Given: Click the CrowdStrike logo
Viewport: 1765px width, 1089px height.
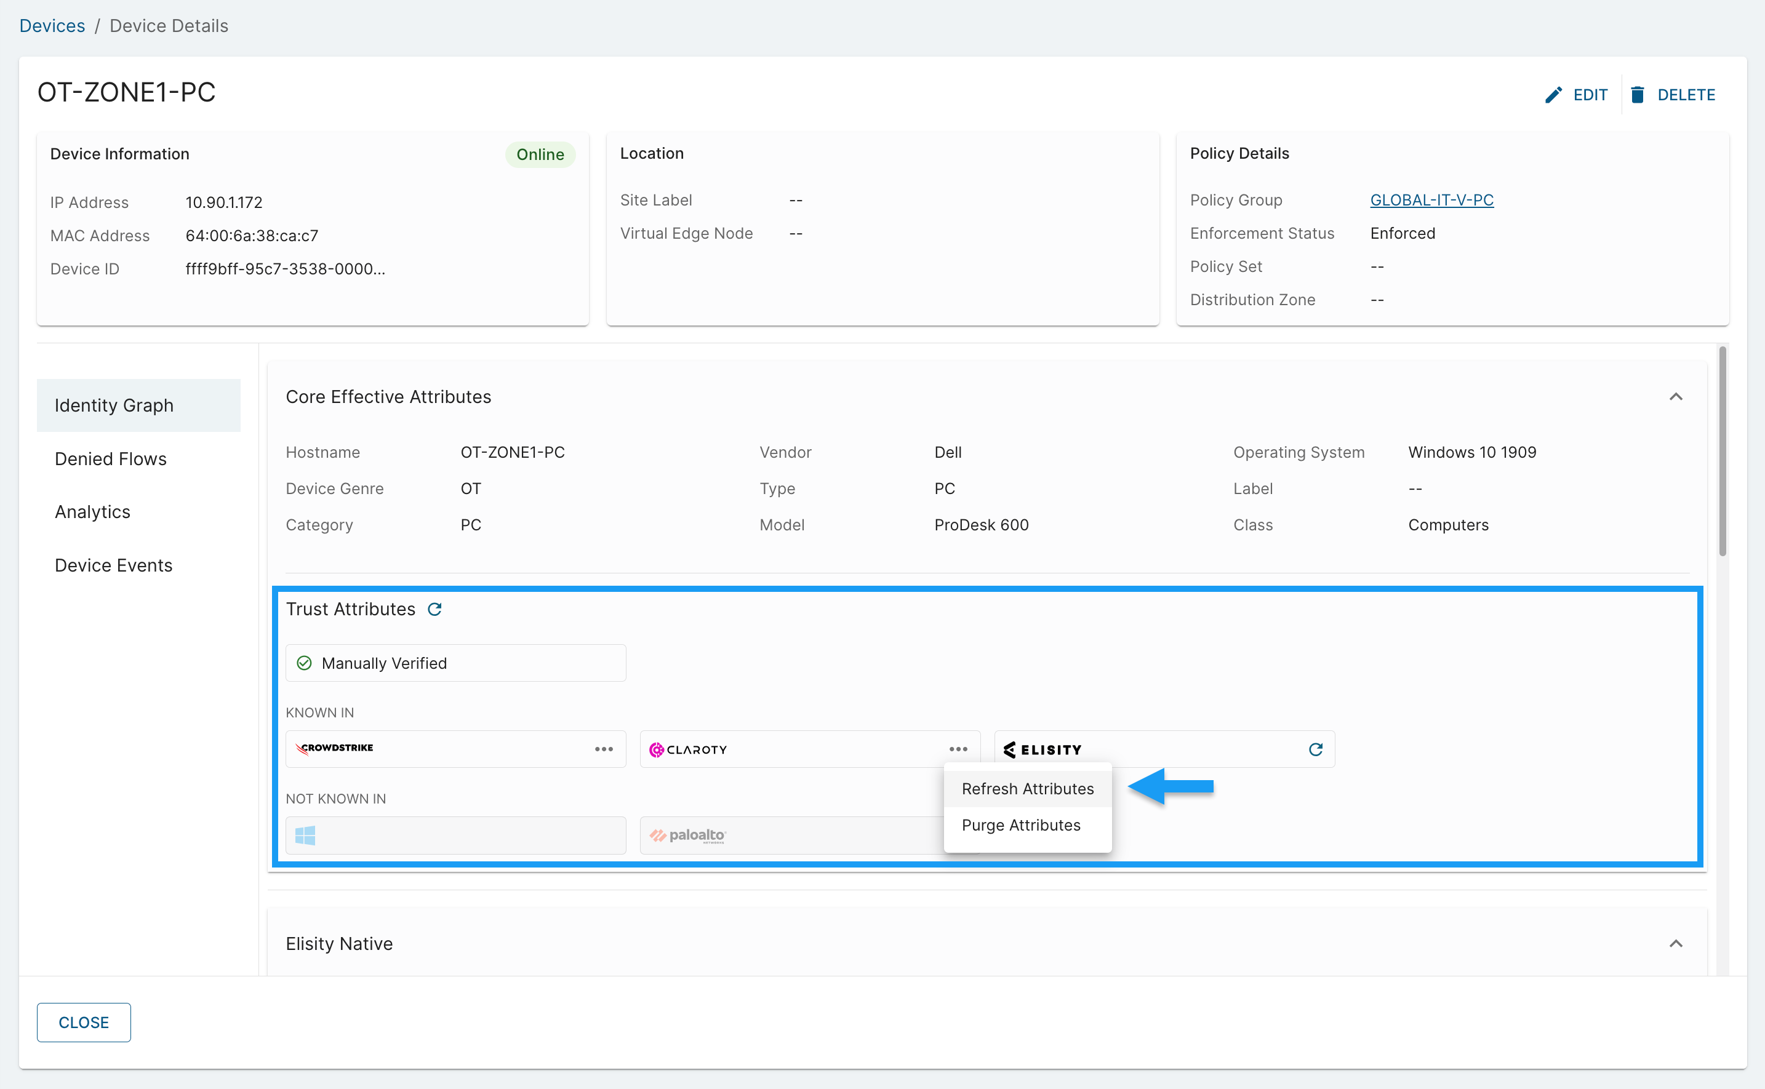Looking at the screenshot, I should [335, 748].
